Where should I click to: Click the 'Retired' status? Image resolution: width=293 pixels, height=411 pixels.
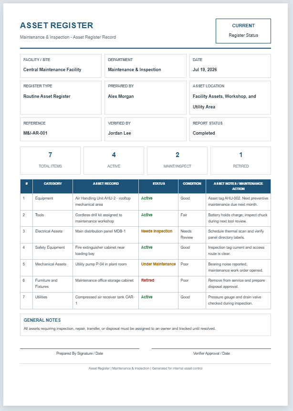[x=147, y=281]
